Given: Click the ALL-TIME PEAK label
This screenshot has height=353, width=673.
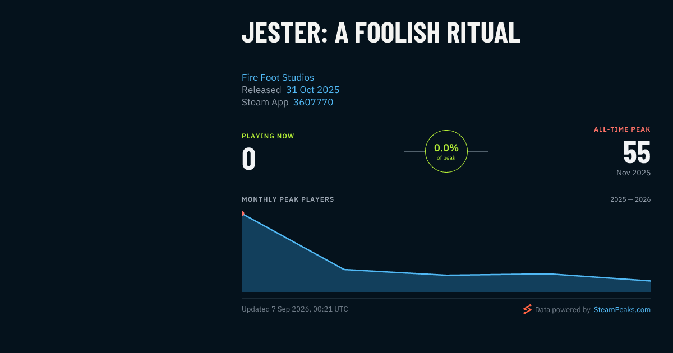Looking at the screenshot, I should (622, 129).
